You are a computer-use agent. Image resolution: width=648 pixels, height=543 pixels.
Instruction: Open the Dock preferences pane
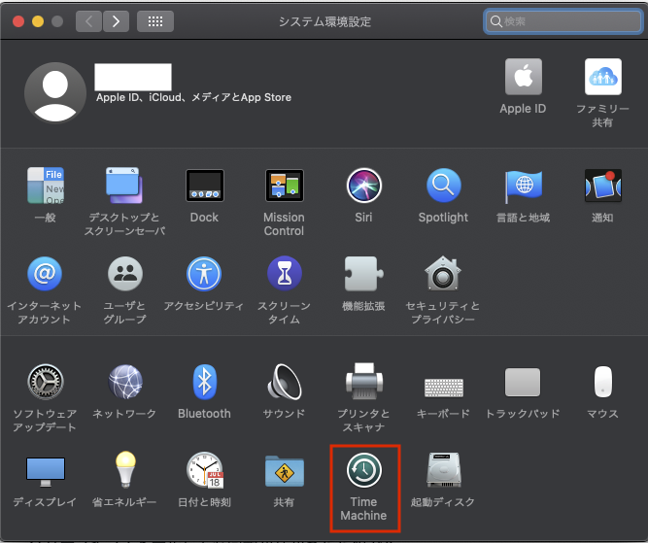205,186
